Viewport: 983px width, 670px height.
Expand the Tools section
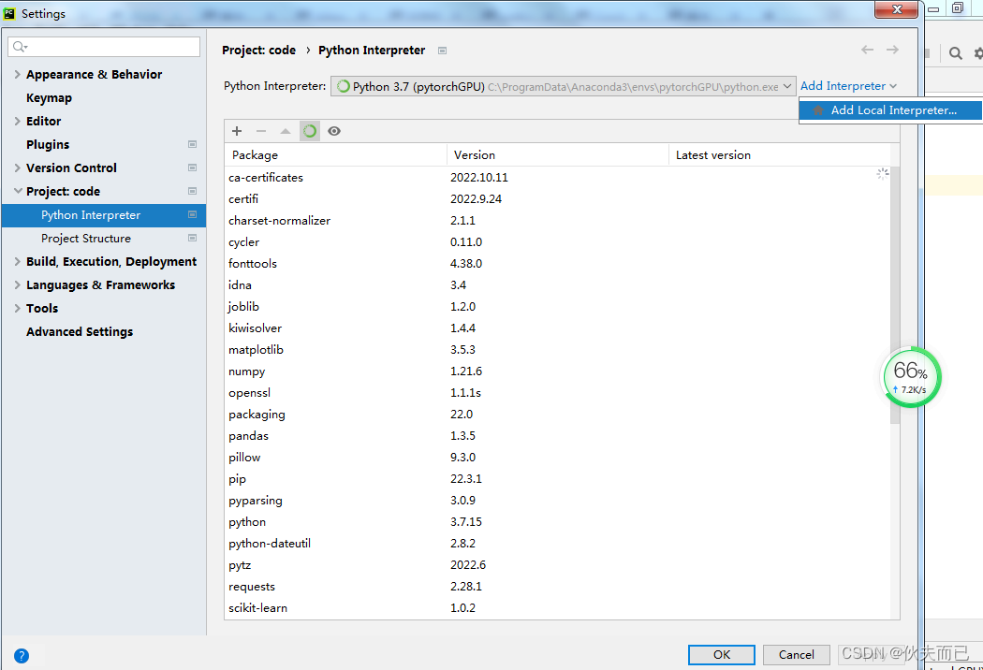point(17,309)
